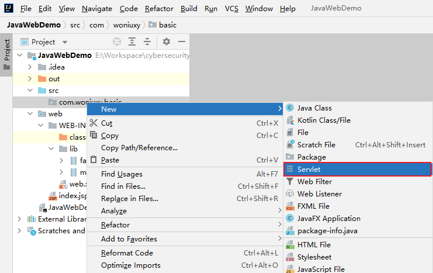Toggle the vertical Project side tab
Image resolution: width=433 pixels, height=273 pixels.
(x=6, y=55)
